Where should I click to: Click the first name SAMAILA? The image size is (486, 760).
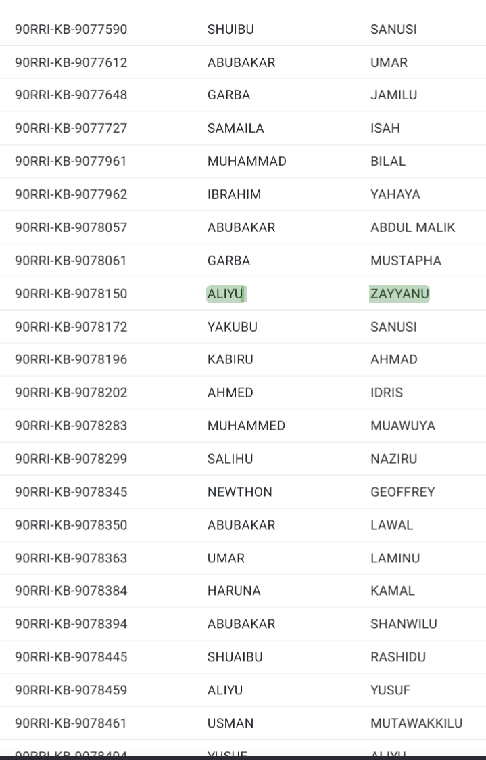[236, 129]
